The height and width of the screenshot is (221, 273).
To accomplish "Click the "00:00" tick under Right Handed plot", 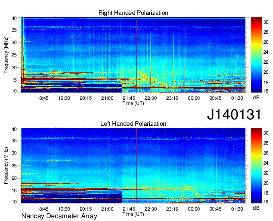I will tap(194, 98).
